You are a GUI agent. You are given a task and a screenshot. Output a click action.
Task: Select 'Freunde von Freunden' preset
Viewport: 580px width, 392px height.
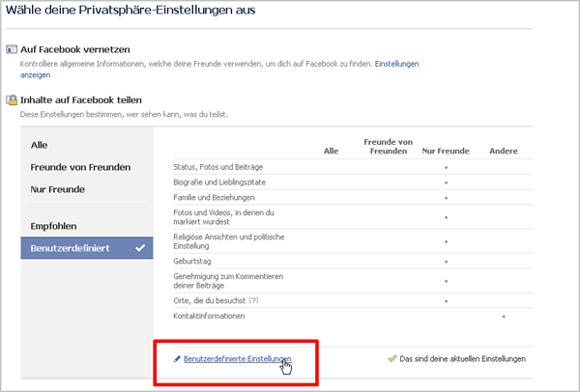80,167
